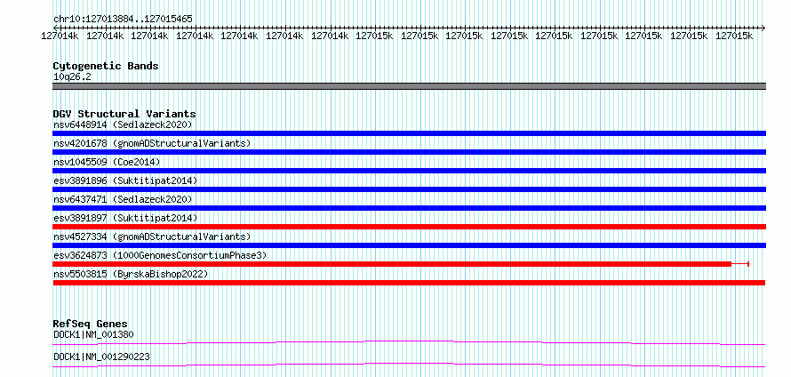Select the blue bar under nsv6448914
The height and width of the screenshot is (377, 791).
pos(409,133)
